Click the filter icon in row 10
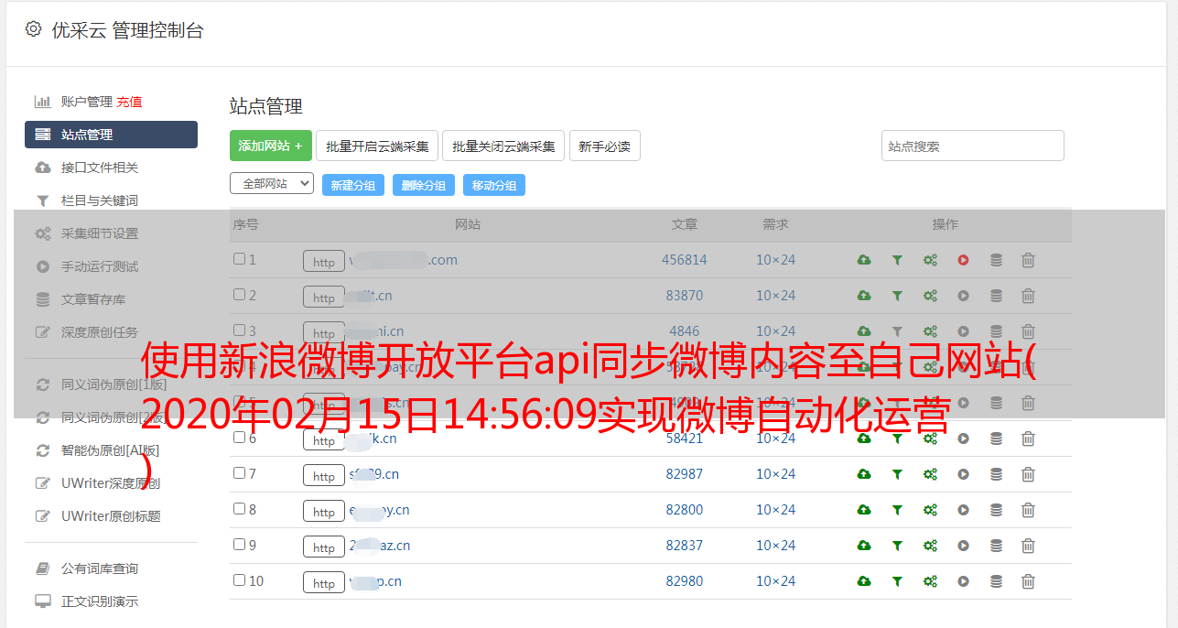1178x628 pixels. pyautogui.click(x=897, y=581)
